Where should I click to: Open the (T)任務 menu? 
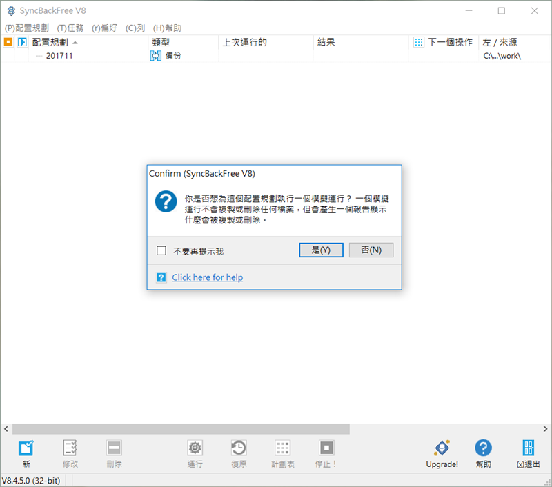(x=70, y=28)
